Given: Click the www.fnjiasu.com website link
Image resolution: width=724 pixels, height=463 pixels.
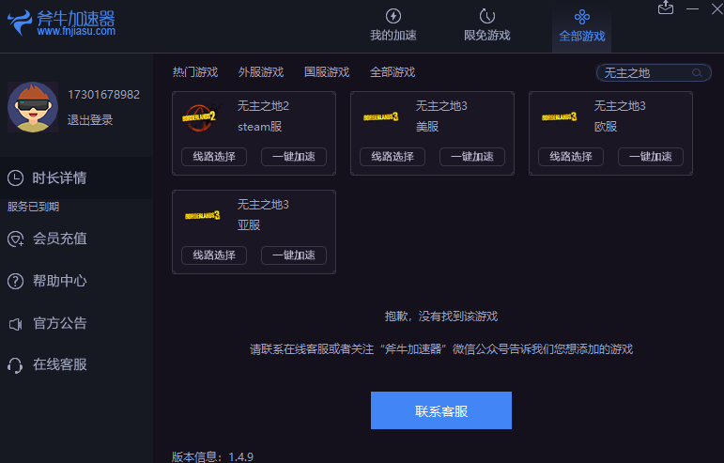Looking at the screenshot, I should point(76,31).
